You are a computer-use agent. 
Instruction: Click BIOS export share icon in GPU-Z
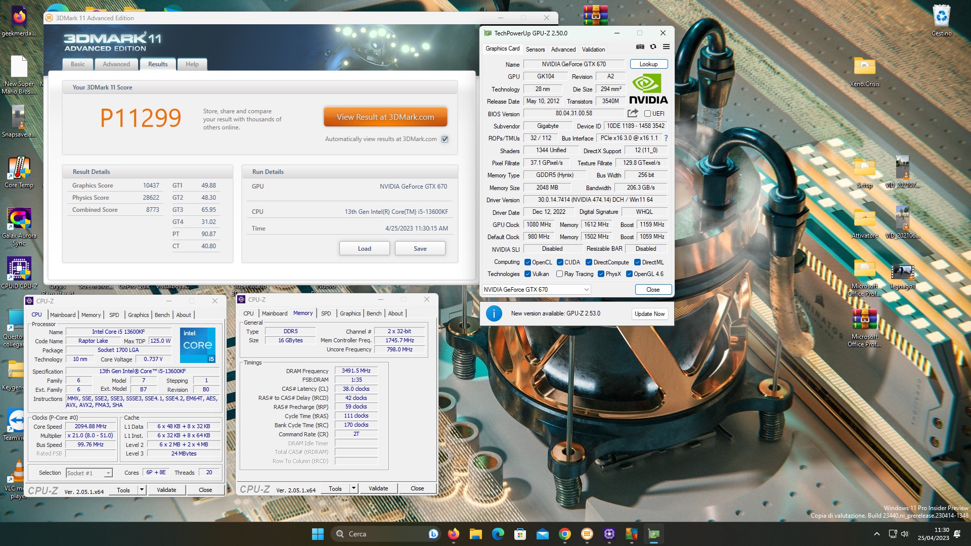[633, 113]
